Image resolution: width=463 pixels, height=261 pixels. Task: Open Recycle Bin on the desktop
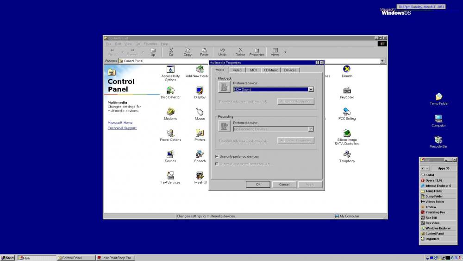[438, 140]
